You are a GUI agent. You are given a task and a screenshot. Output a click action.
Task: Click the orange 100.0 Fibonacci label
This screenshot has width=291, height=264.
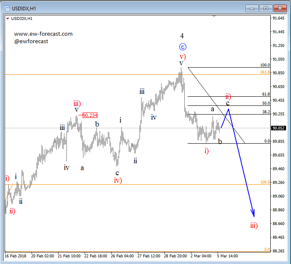pyautogui.click(x=265, y=182)
